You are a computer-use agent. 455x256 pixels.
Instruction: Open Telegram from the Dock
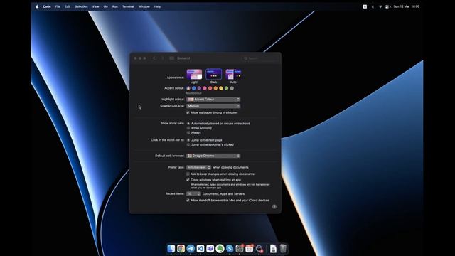click(x=191, y=249)
